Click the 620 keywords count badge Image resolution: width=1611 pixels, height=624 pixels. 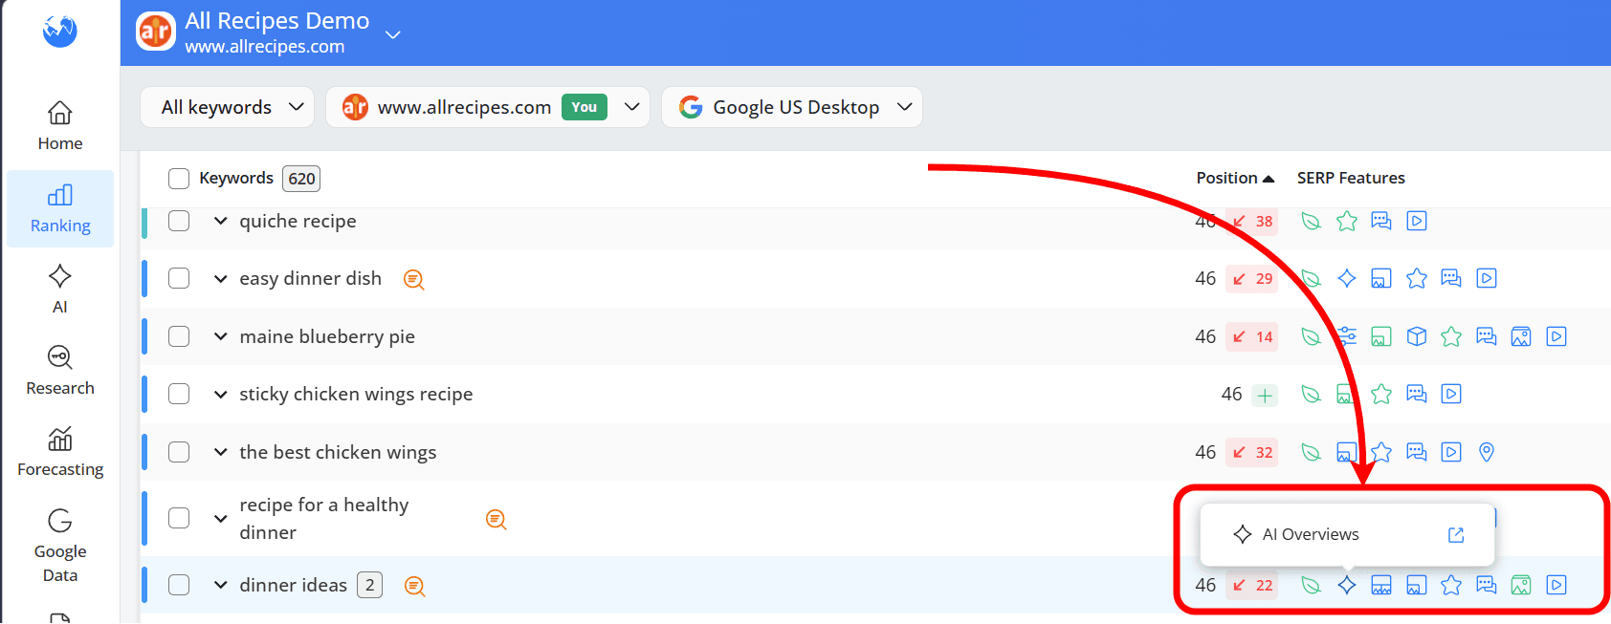pos(301,179)
